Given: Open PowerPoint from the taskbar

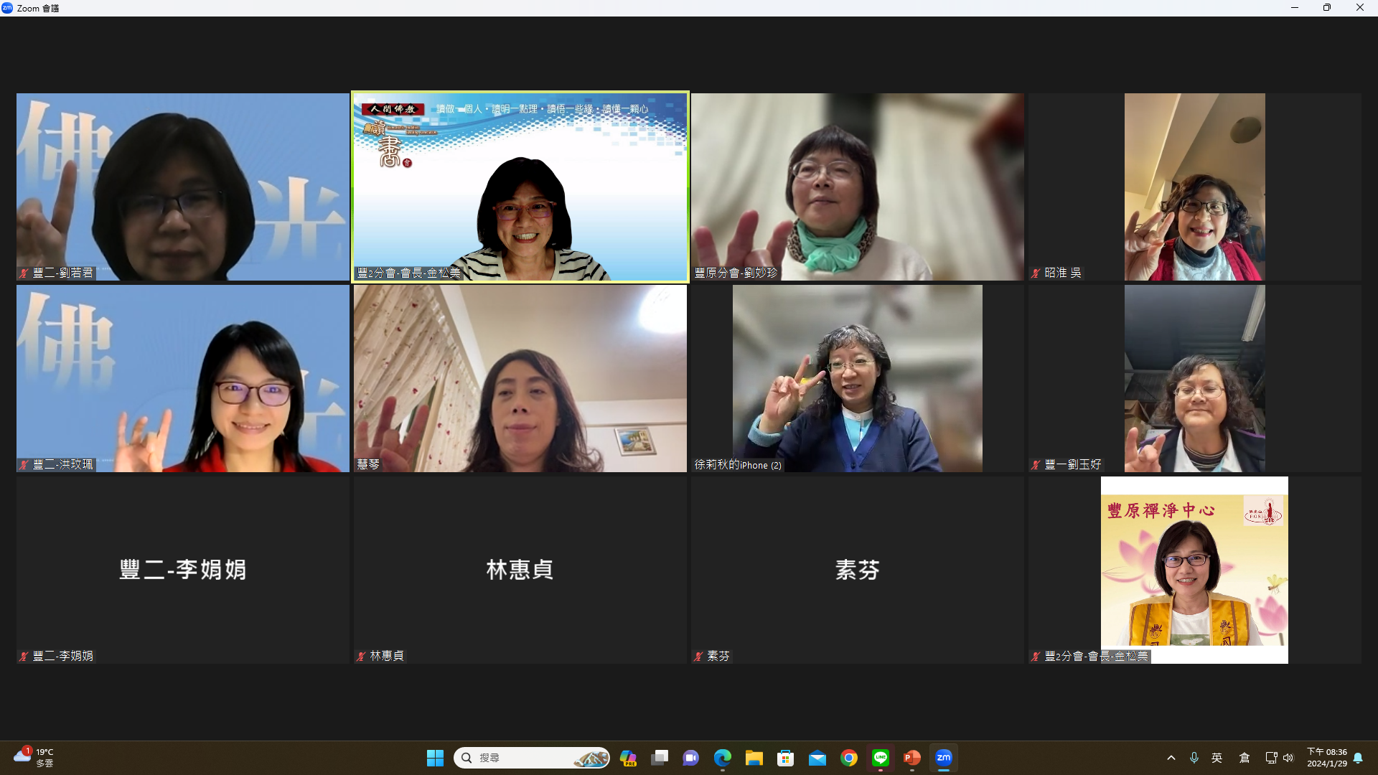Looking at the screenshot, I should click(x=912, y=758).
